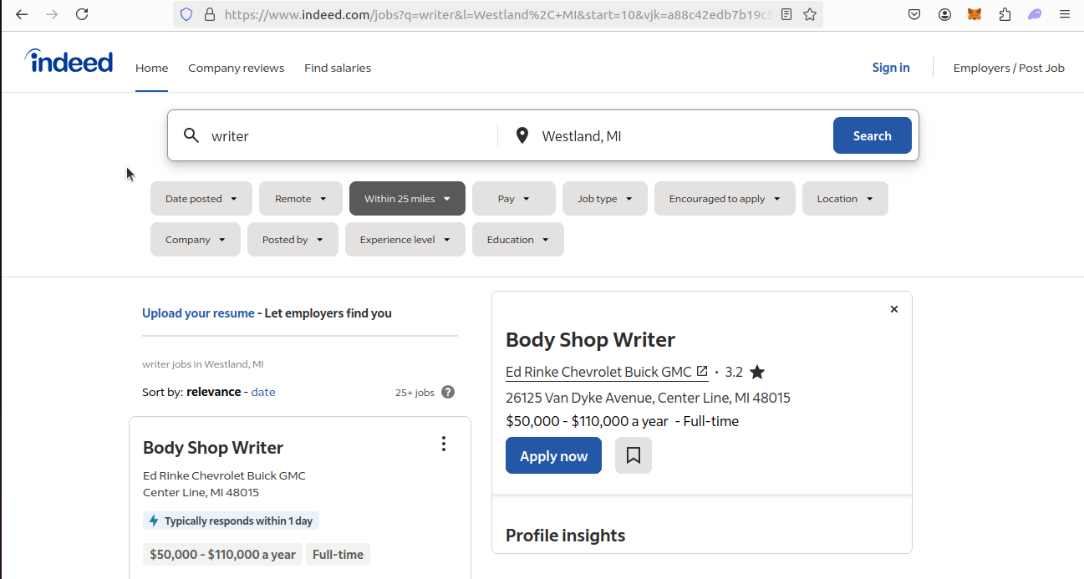
Task: Open the help icon next to 25+ jobs
Action: coord(448,392)
